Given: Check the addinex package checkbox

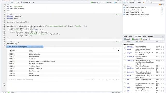Looking at the screenshot, I should pyautogui.click(x=125, y=47).
